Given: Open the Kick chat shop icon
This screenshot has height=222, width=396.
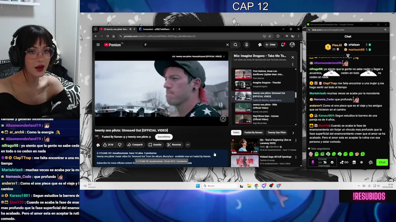Looking at the screenshot, I should click(x=354, y=162).
